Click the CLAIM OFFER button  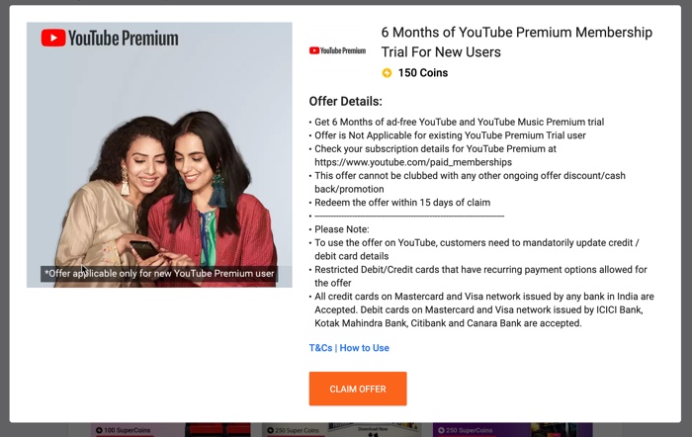coord(358,389)
